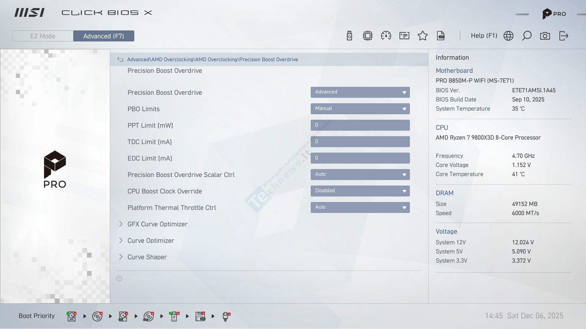
Task: Open Precision Boost Overdrive dropdown set to Advanced
Action: 360,92
